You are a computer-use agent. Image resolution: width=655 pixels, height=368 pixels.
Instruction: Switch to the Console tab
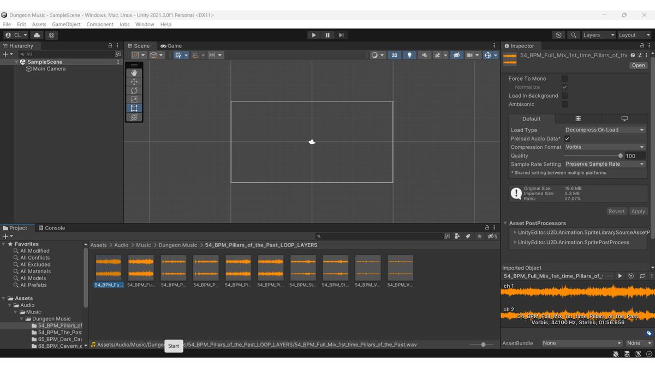click(52, 228)
